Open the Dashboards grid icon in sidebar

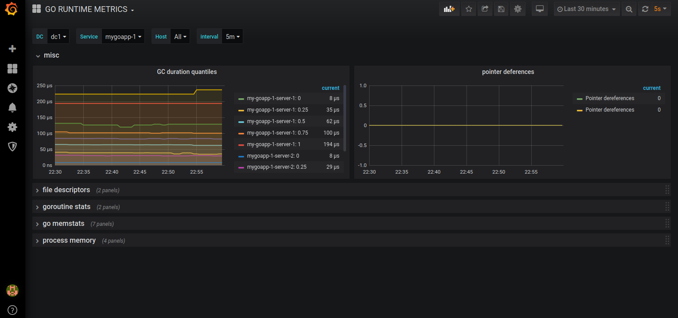coord(12,68)
